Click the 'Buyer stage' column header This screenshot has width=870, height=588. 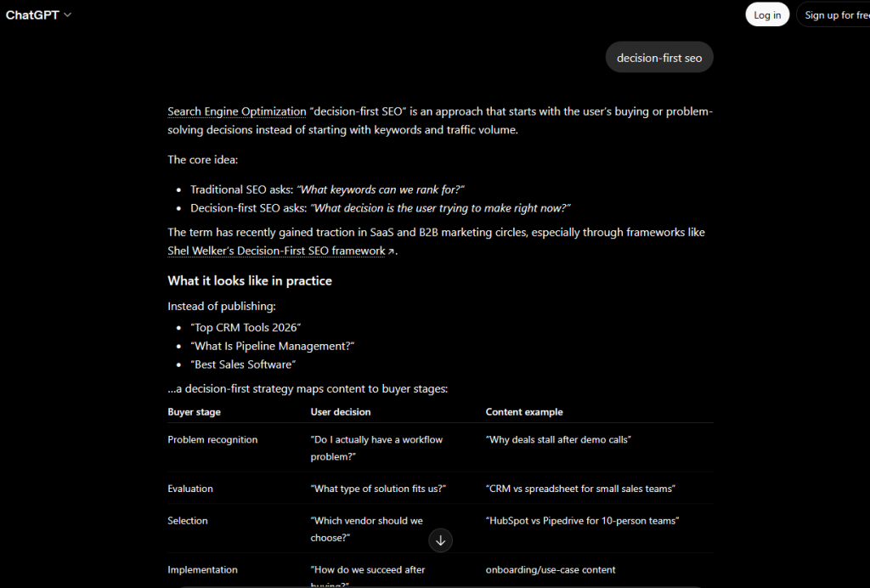pyautogui.click(x=195, y=412)
